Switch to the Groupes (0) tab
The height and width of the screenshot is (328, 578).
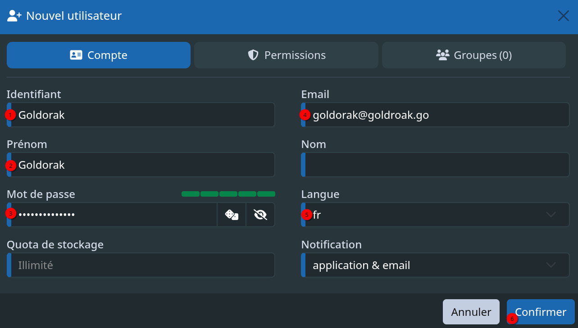(474, 55)
